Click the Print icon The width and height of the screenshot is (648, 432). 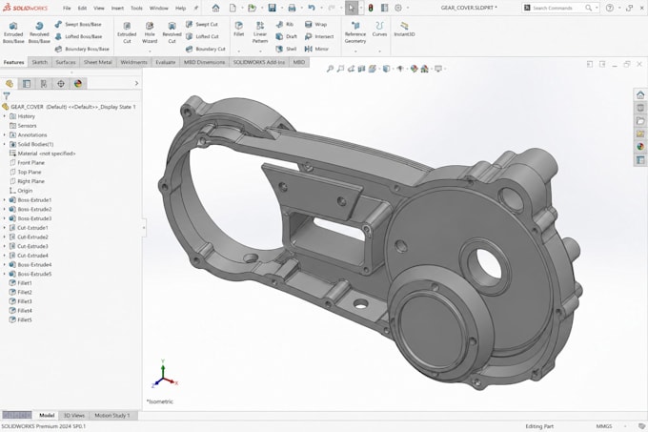(x=292, y=8)
